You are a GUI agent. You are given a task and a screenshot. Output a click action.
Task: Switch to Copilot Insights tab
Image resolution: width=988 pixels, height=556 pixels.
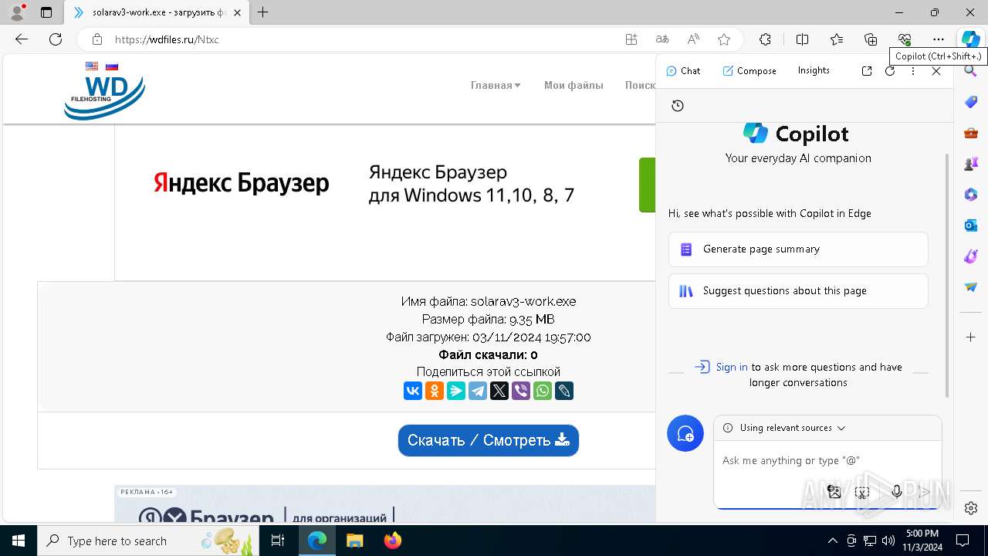pyautogui.click(x=814, y=70)
